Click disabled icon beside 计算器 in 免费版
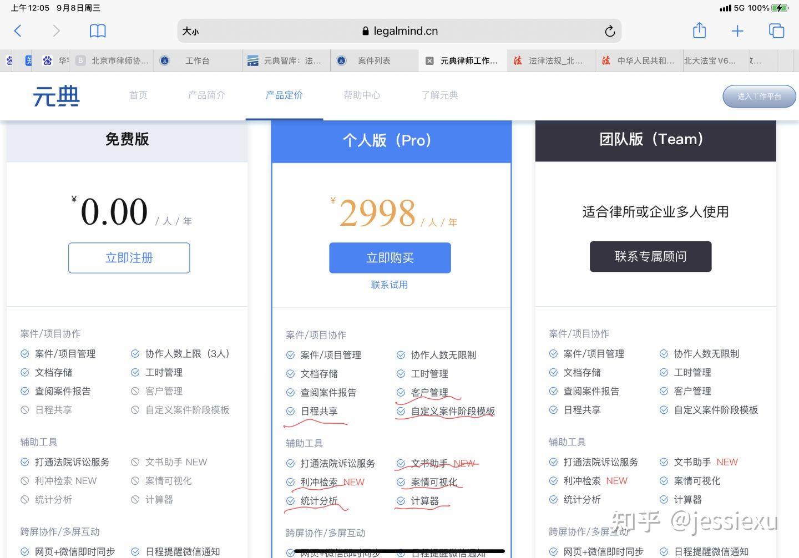Image resolution: width=799 pixels, height=558 pixels. (x=135, y=500)
